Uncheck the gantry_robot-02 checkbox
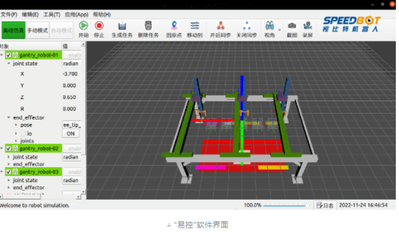 click(8, 148)
